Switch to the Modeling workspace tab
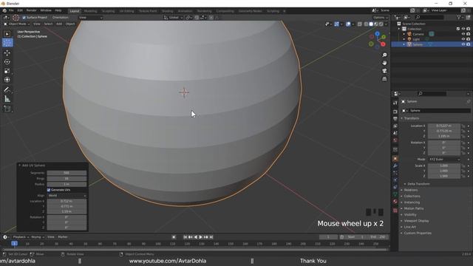This screenshot has height=266, width=473. [90, 11]
